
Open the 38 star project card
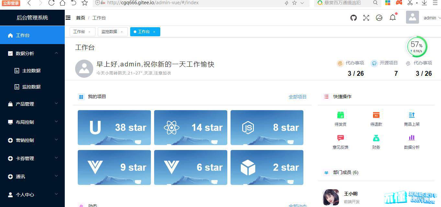(x=114, y=127)
